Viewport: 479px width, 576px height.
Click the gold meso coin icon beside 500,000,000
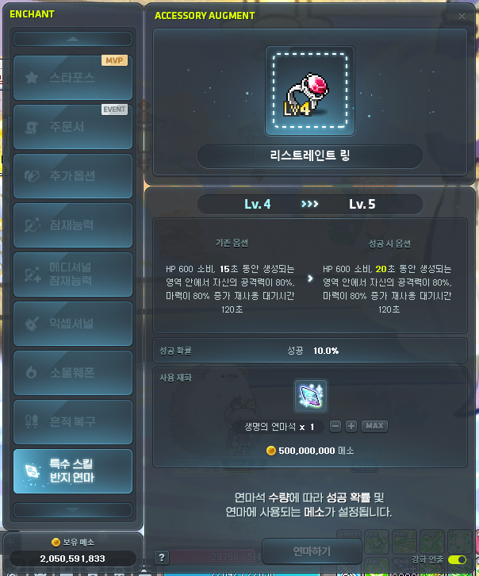[x=271, y=451]
